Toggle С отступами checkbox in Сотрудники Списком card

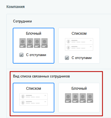67,58
